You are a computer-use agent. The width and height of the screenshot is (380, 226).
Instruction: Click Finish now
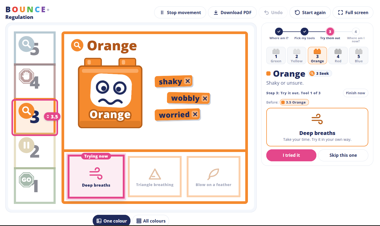pyautogui.click(x=356, y=93)
